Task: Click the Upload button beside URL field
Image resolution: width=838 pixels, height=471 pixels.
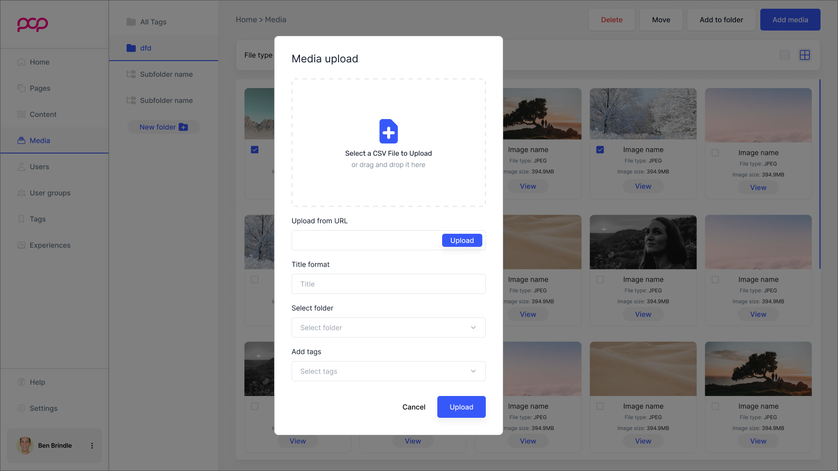Action: pos(462,240)
